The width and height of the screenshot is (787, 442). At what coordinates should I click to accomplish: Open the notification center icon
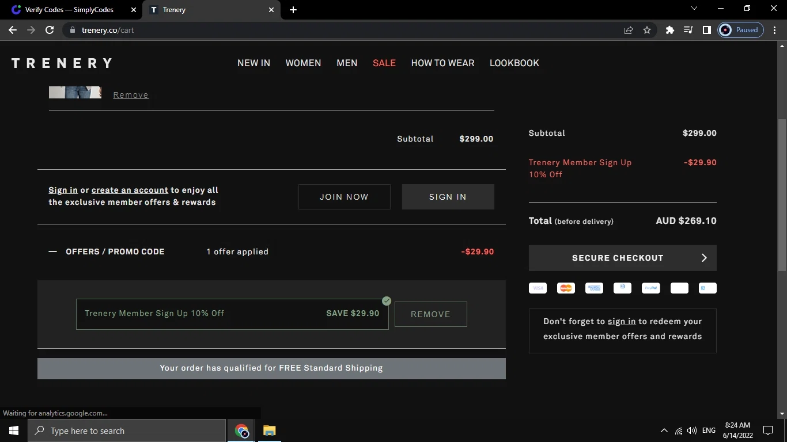click(767, 430)
